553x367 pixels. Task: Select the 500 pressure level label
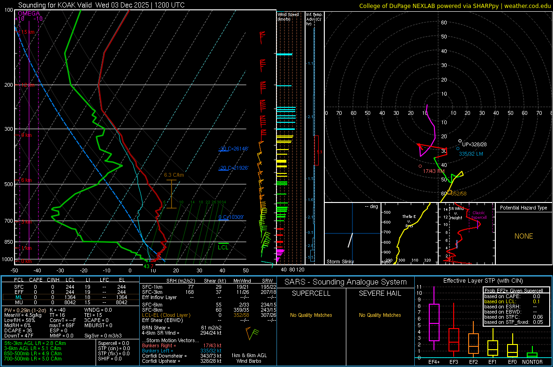[8, 184]
